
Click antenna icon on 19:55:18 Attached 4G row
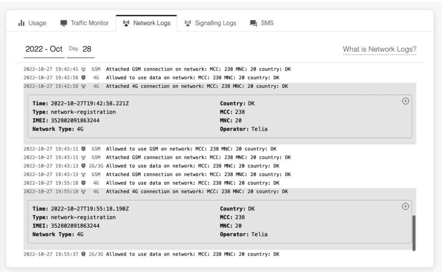click(x=83, y=192)
